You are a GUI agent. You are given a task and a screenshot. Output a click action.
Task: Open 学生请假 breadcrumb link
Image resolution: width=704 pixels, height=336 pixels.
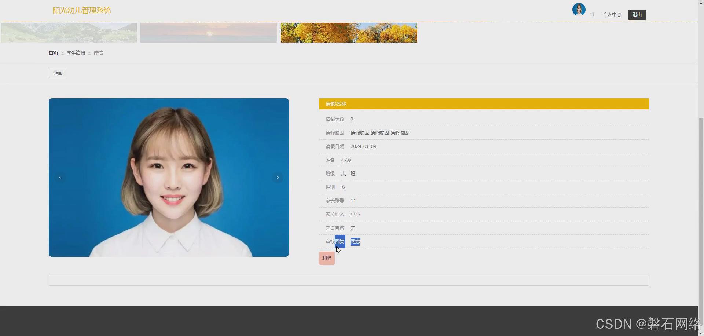tap(76, 53)
